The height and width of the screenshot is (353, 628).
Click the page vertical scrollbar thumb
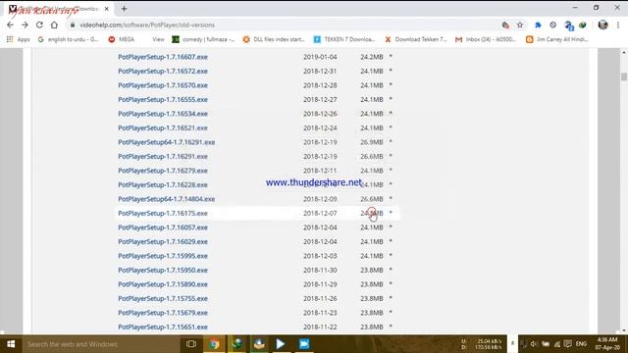(x=624, y=76)
